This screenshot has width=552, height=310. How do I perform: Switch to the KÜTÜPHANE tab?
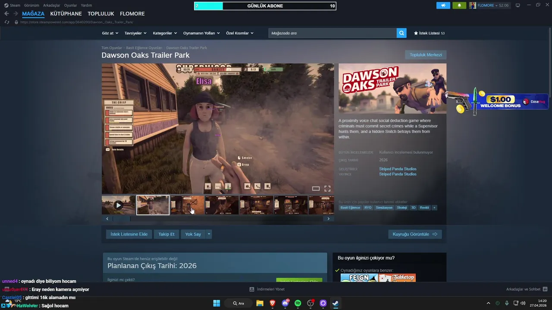click(x=66, y=14)
